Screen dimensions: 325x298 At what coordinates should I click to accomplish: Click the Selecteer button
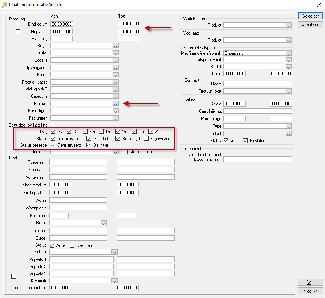(310, 16)
